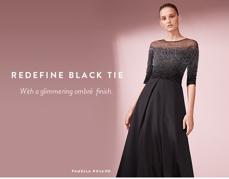Click the word glimmering in the tagline

pyautogui.click(x=56, y=92)
